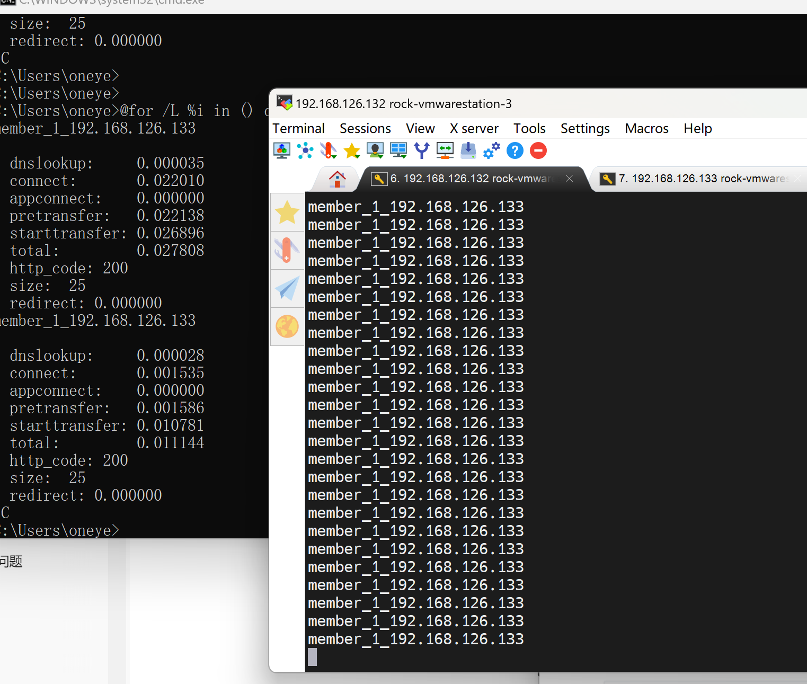Click the red Exit icon in toolbar
Screen dimensions: 807x684
(x=538, y=151)
